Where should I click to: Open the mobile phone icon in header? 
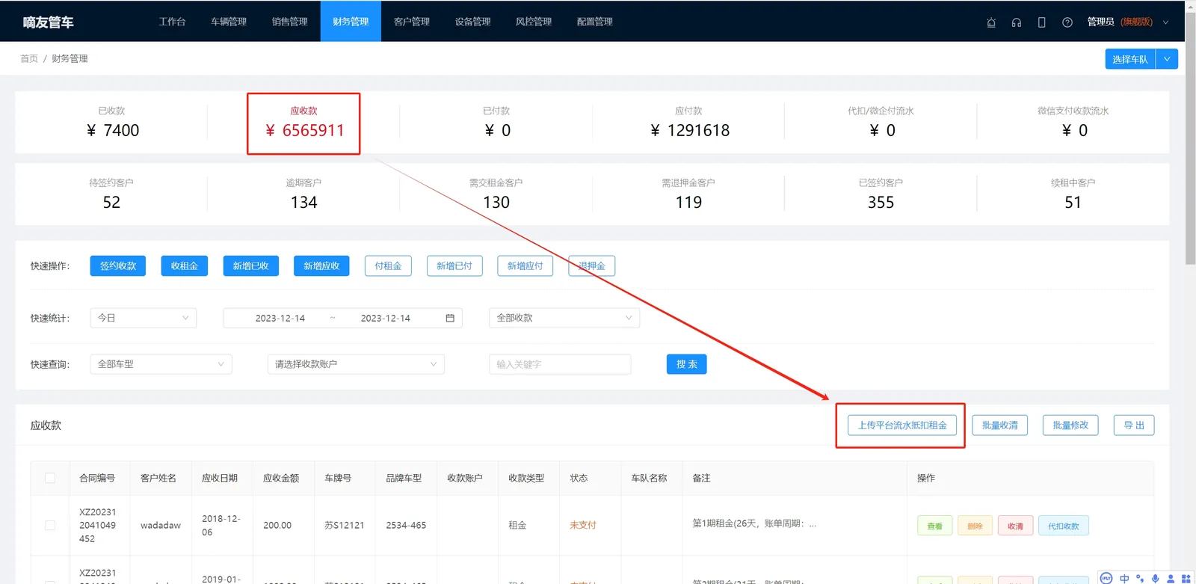pyautogui.click(x=1042, y=22)
